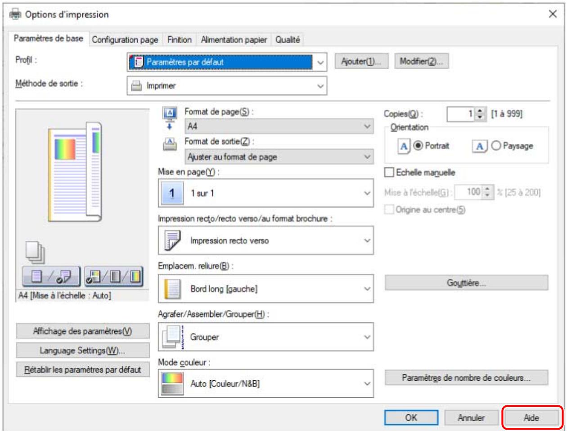The image size is (567, 431).
Task: Open the Mise en page 1 sur 1 dropdown
Action: (265, 193)
